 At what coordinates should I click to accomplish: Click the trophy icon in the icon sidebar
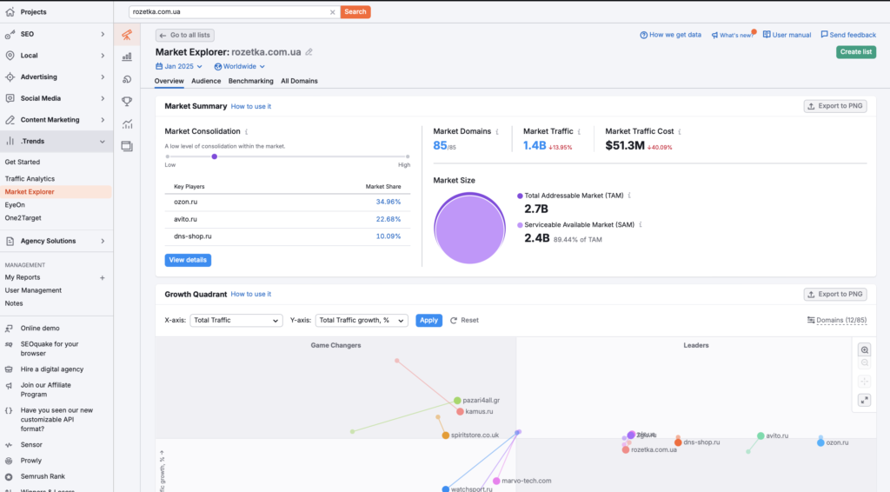(127, 101)
